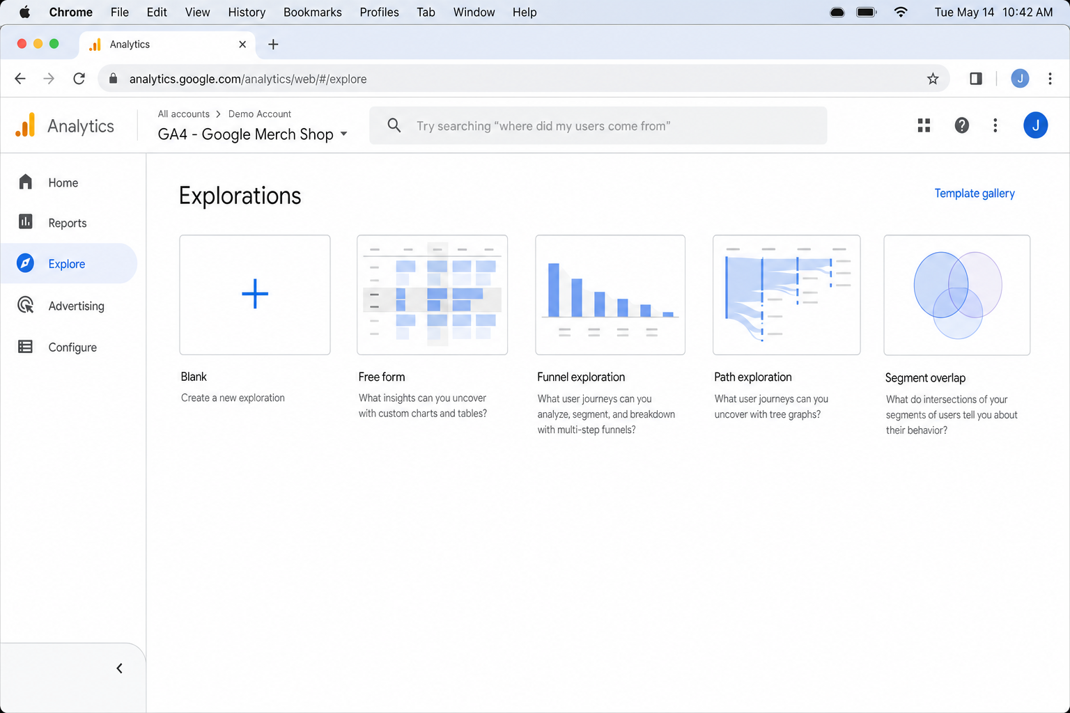This screenshot has height=713, width=1070.
Task: Select the Explore compass icon
Action: pyautogui.click(x=26, y=263)
